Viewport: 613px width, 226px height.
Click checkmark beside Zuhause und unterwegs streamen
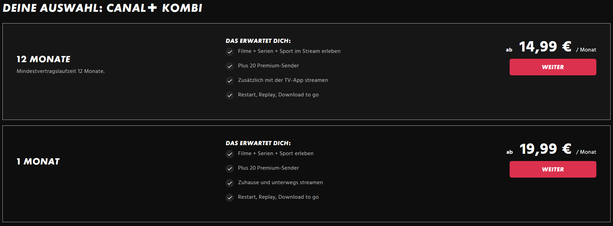[x=230, y=183]
